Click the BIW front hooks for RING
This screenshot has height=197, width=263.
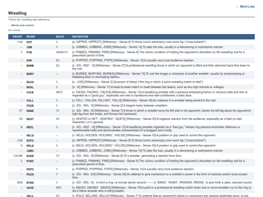pos(20,182)
